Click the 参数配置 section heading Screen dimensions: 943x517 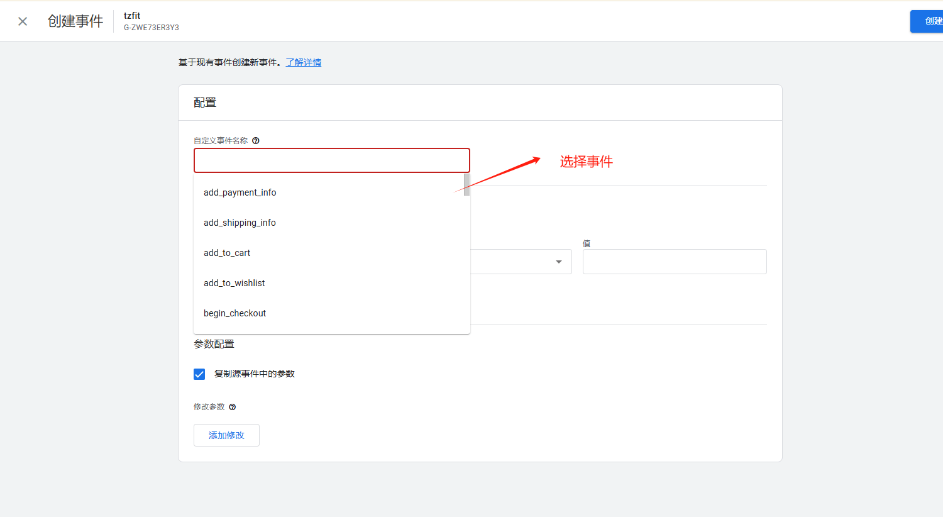tap(214, 344)
